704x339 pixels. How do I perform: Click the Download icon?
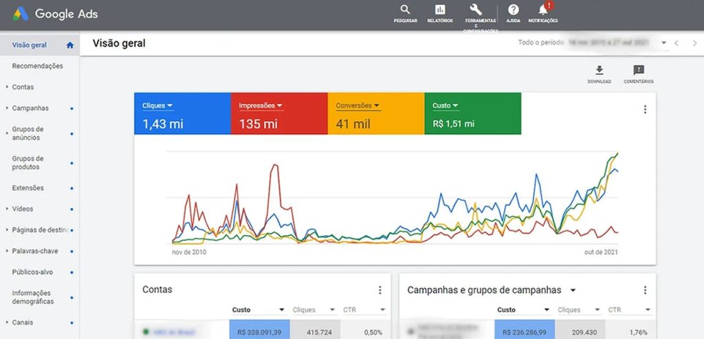(x=599, y=71)
